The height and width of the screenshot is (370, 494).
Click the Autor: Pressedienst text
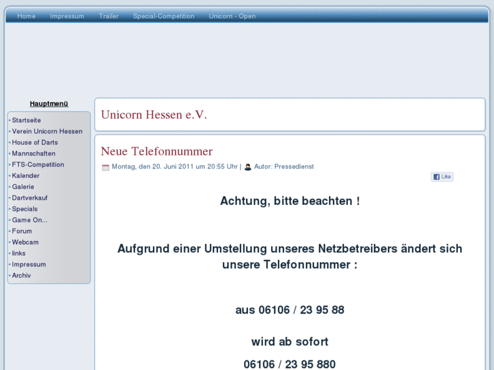284,166
